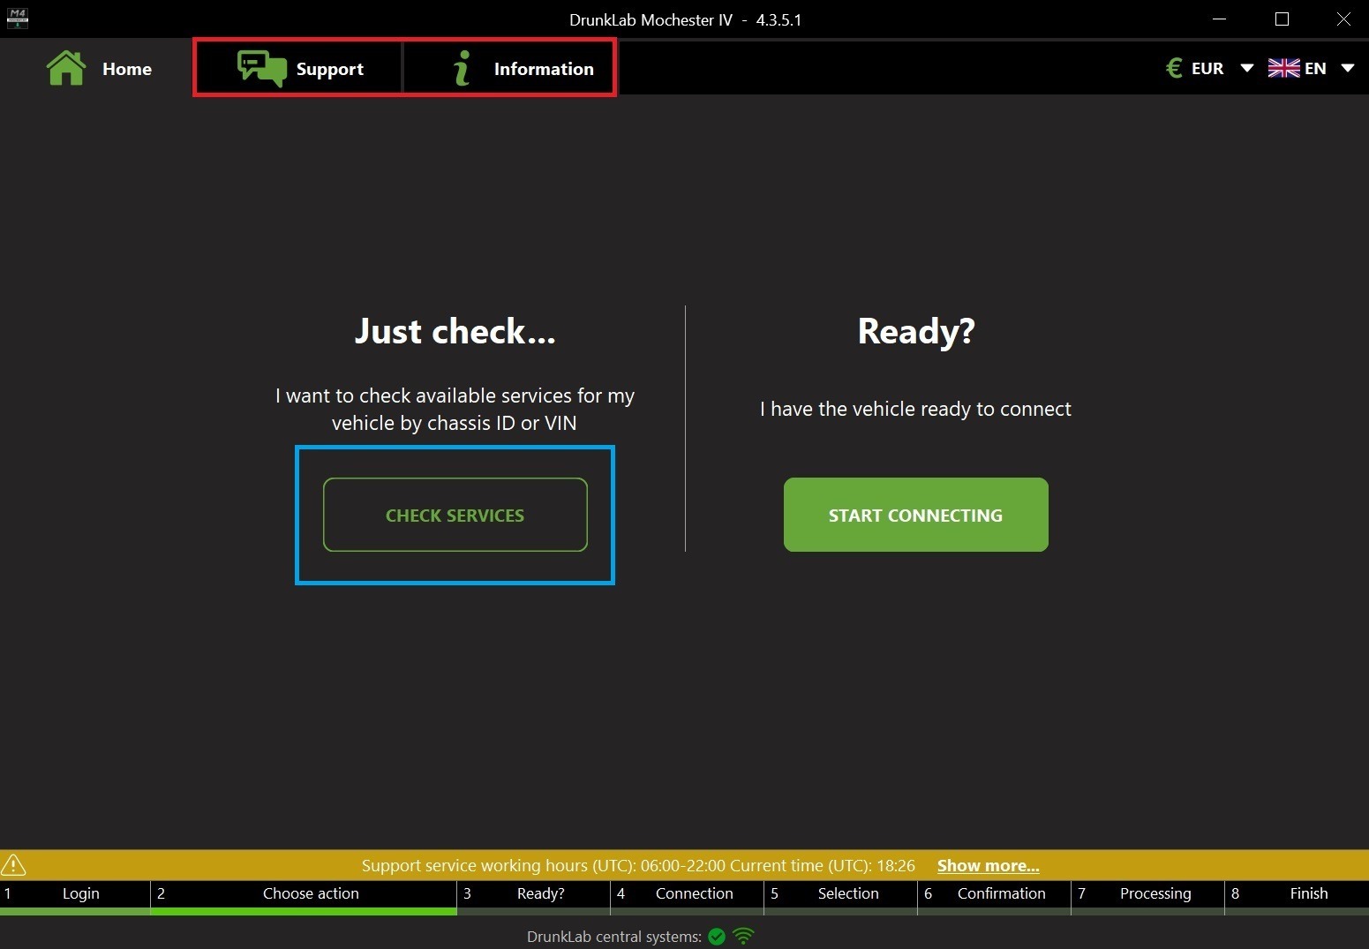Select step 1 Login in progress bar
Image resolution: width=1369 pixels, height=949 pixels.
80,893
